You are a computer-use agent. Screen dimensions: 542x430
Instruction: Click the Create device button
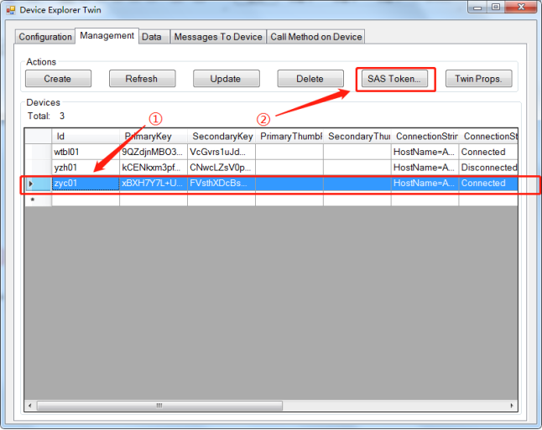point(58,79)
